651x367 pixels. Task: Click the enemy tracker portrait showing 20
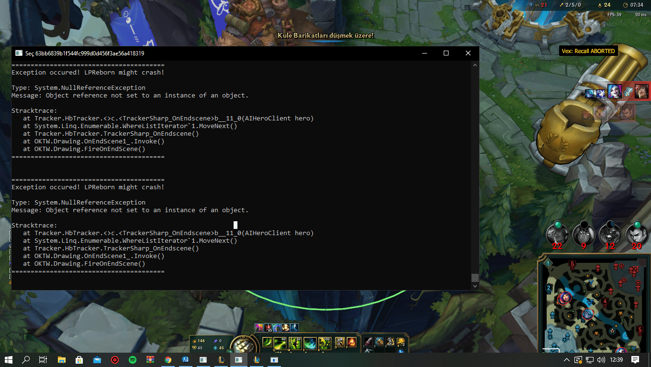tap(637, 234)
